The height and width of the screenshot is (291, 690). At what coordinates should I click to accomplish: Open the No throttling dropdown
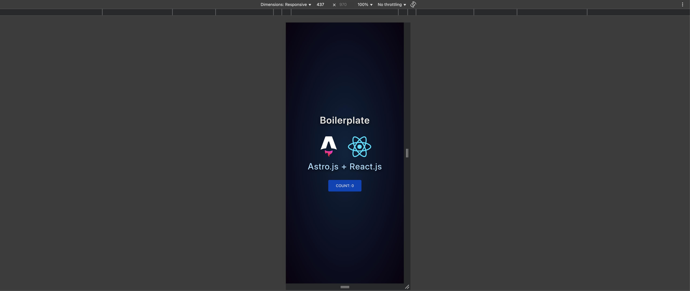(392, 4)
